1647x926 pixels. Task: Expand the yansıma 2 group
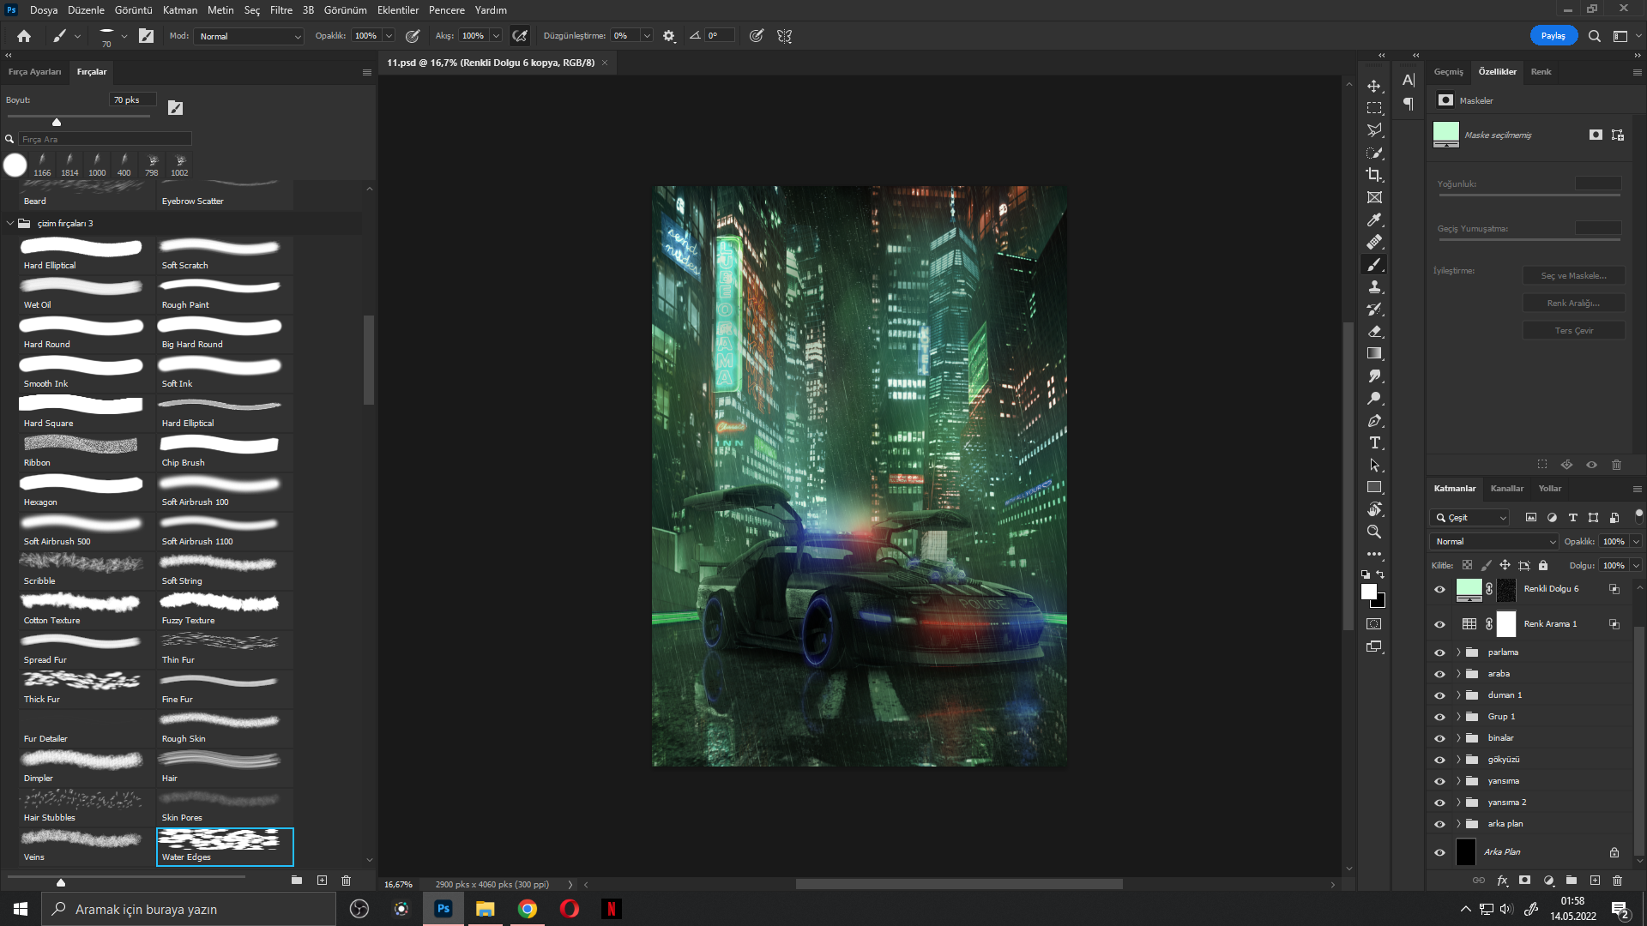coord(1458,803)
